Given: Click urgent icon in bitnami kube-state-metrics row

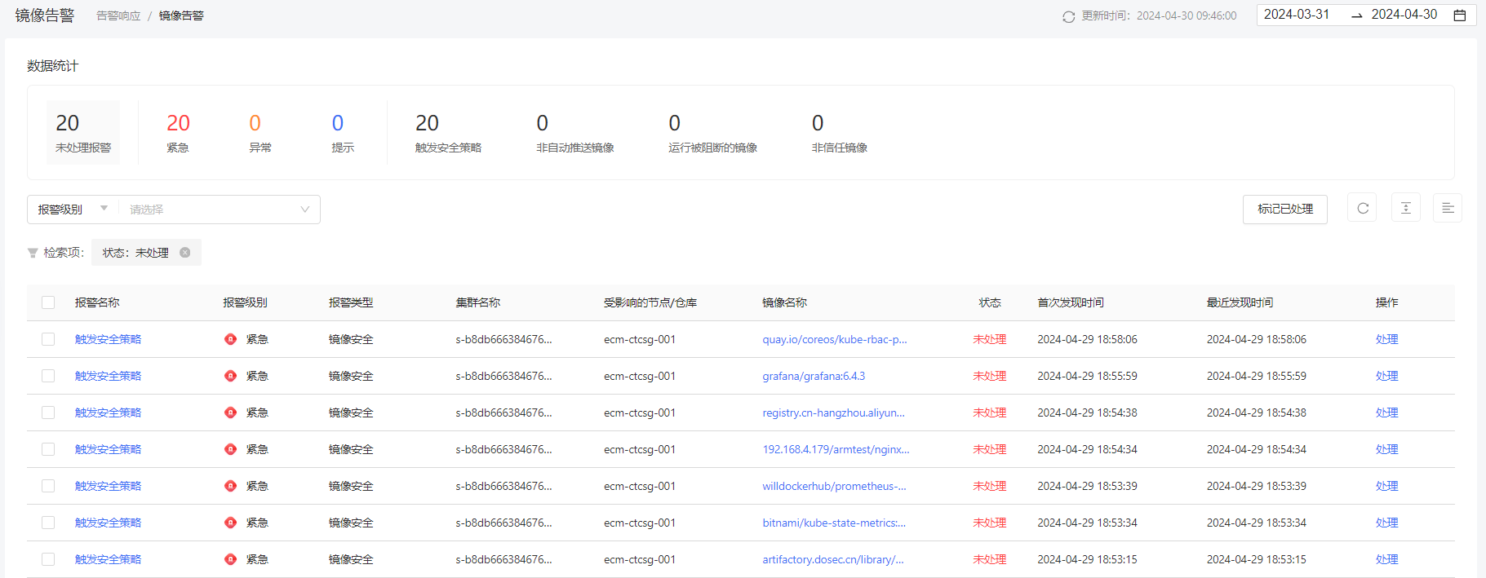Looking at the screenshot, I should click(230, 523).
